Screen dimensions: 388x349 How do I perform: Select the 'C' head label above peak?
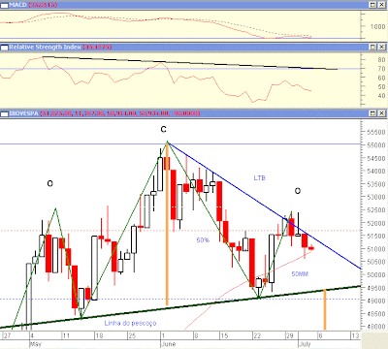[164, 130]
